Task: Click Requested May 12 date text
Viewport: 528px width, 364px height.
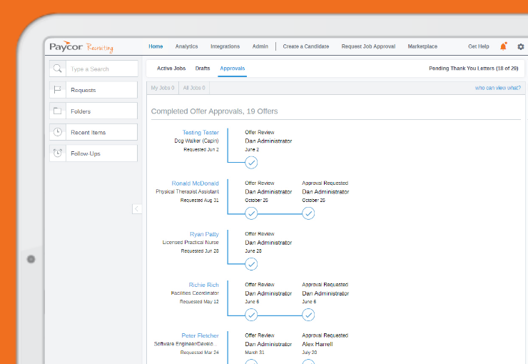Action: (199, 302)
